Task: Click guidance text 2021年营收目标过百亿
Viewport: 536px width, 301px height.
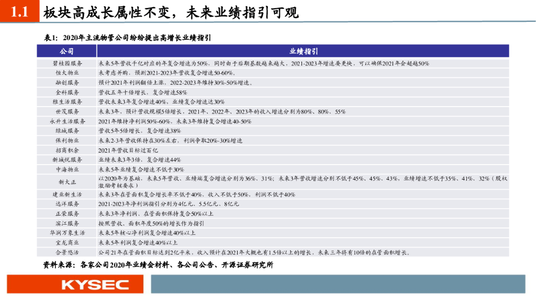Action: point(128,150)
